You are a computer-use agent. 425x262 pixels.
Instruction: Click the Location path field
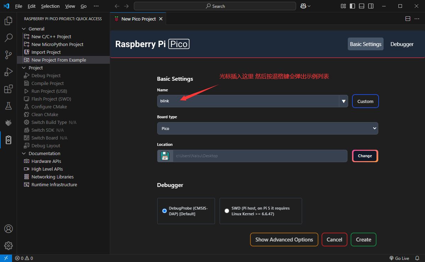tap(260, 156)
